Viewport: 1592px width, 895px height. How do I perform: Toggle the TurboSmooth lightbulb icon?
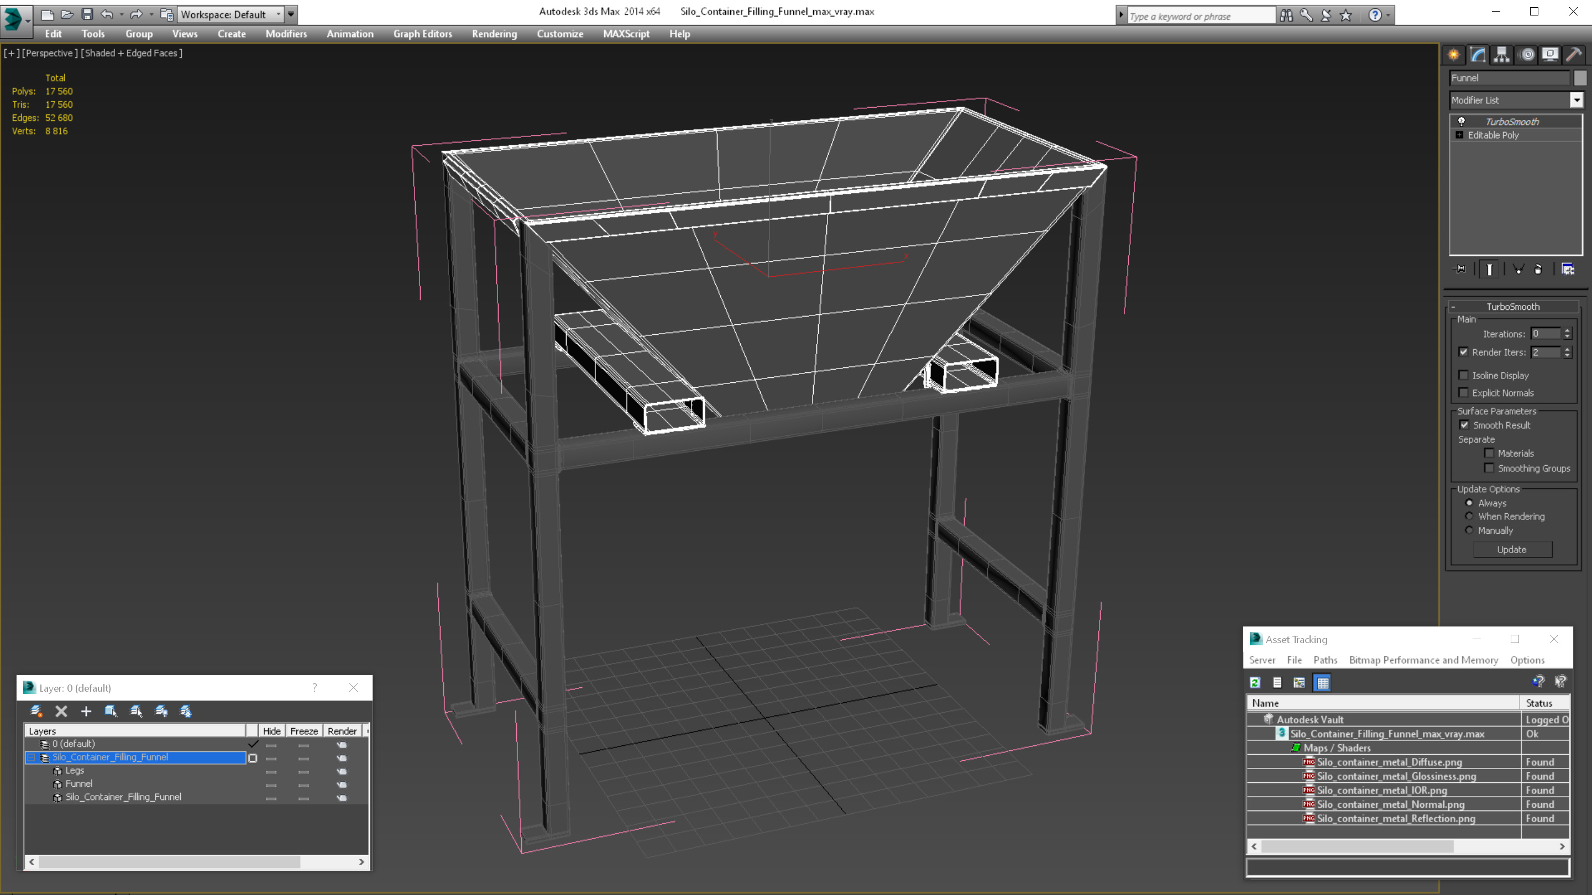[1462, 121]
